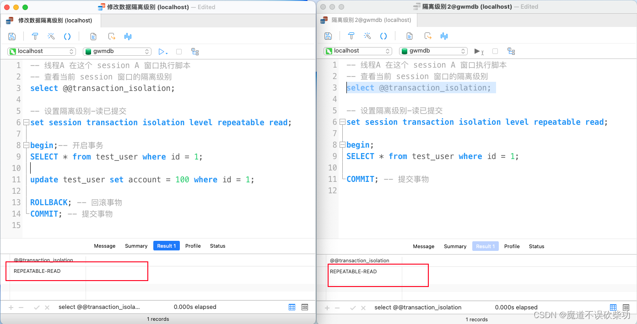This screenshot has width=637, height=324.
Task: Click REPEATABLE-READ cell in left window
Action: tap(48, 271)
